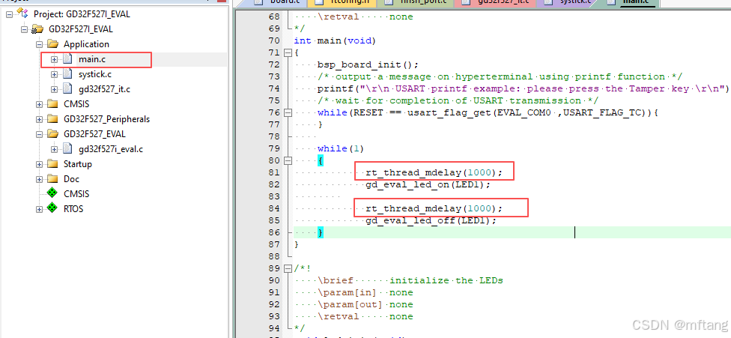
Task: Select Project: GD32F527I_EVAL root label
Action: point(82,14)
